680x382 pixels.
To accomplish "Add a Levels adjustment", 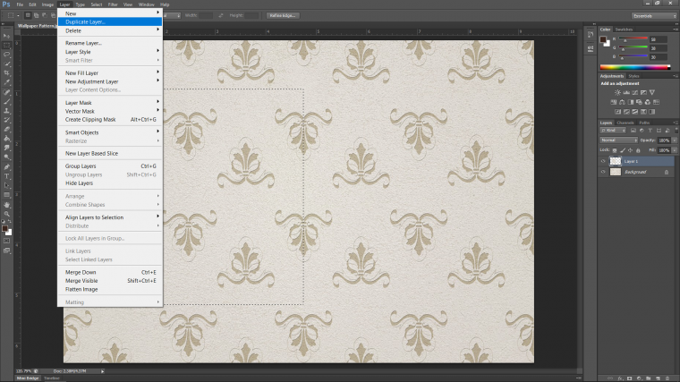I will click(x=626, y=92).
